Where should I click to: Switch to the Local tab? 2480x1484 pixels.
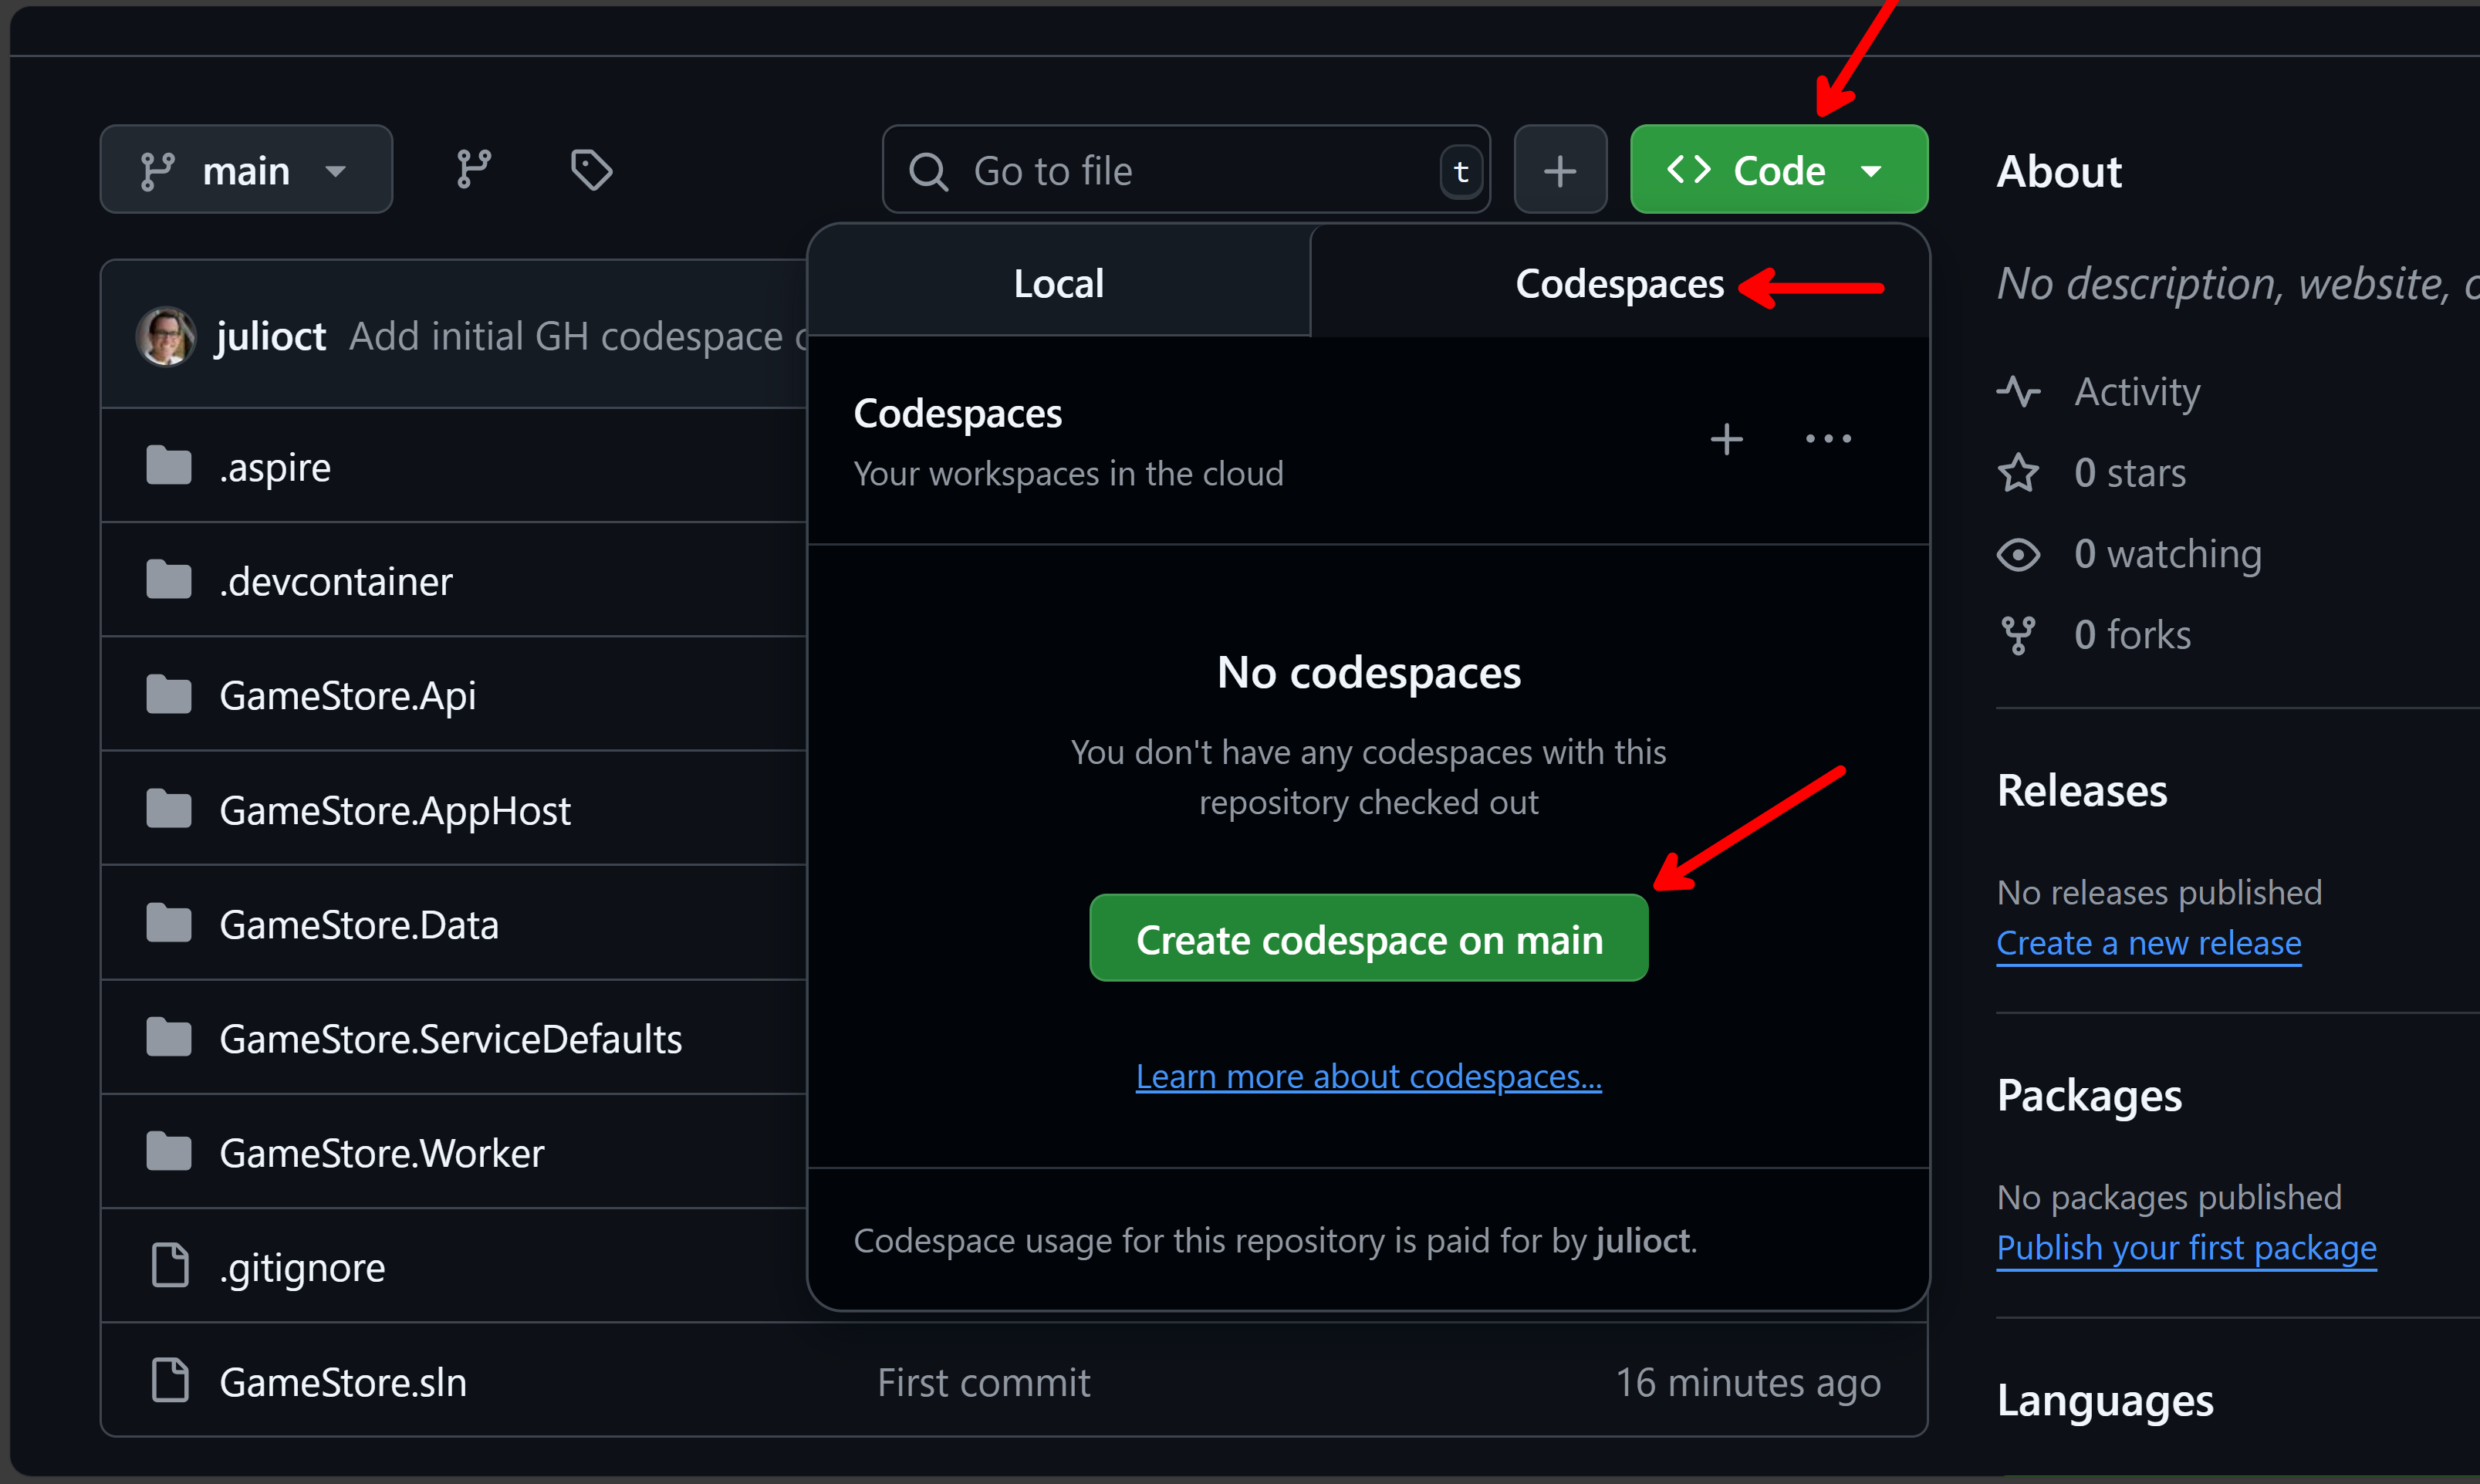click(1059, 283)
